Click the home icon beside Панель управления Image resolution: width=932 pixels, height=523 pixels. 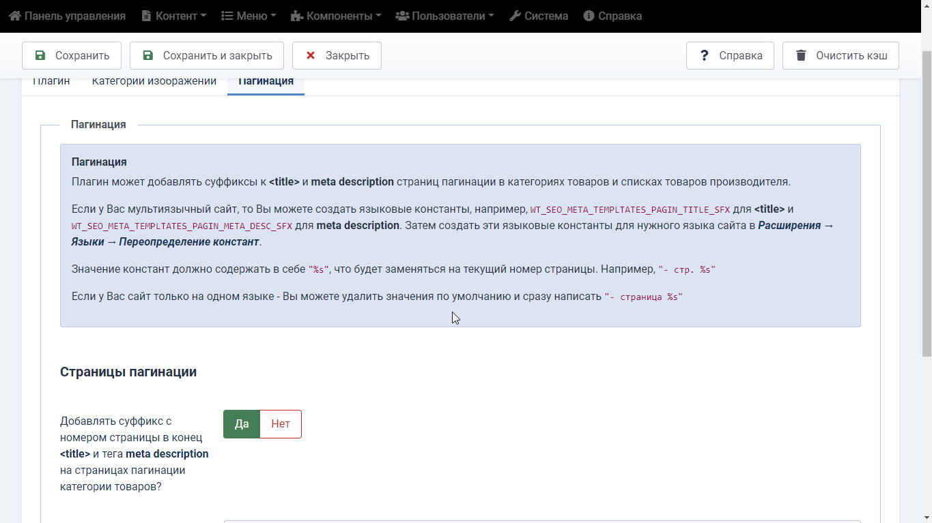pyautogui.click(x=15, y=16)
